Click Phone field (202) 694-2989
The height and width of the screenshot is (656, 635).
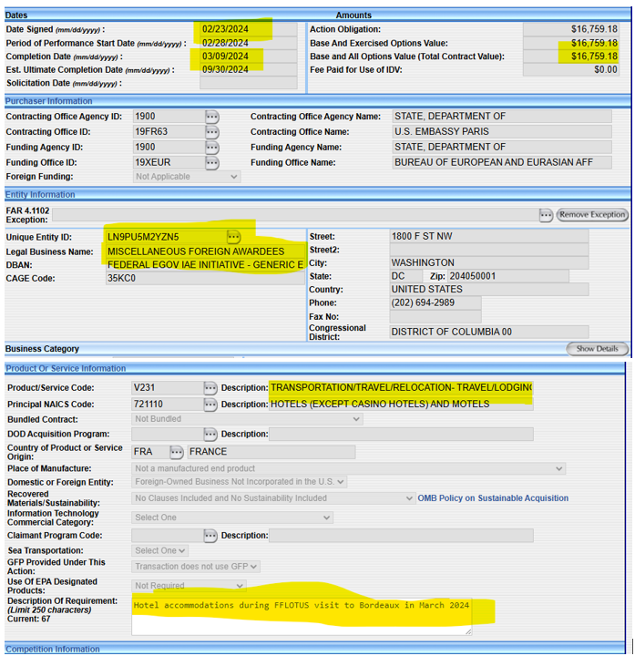(435, 302)
